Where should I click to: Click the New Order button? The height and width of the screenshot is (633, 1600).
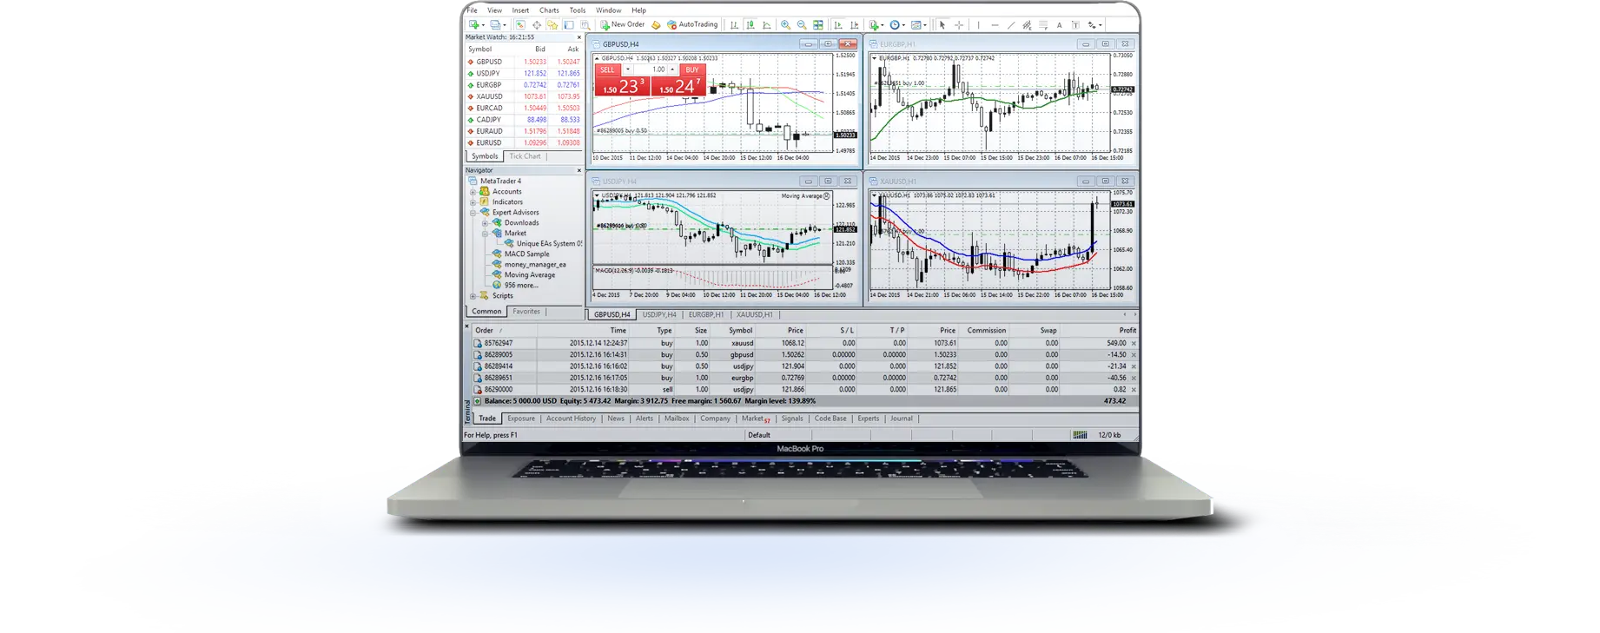(x=622, y=25)
